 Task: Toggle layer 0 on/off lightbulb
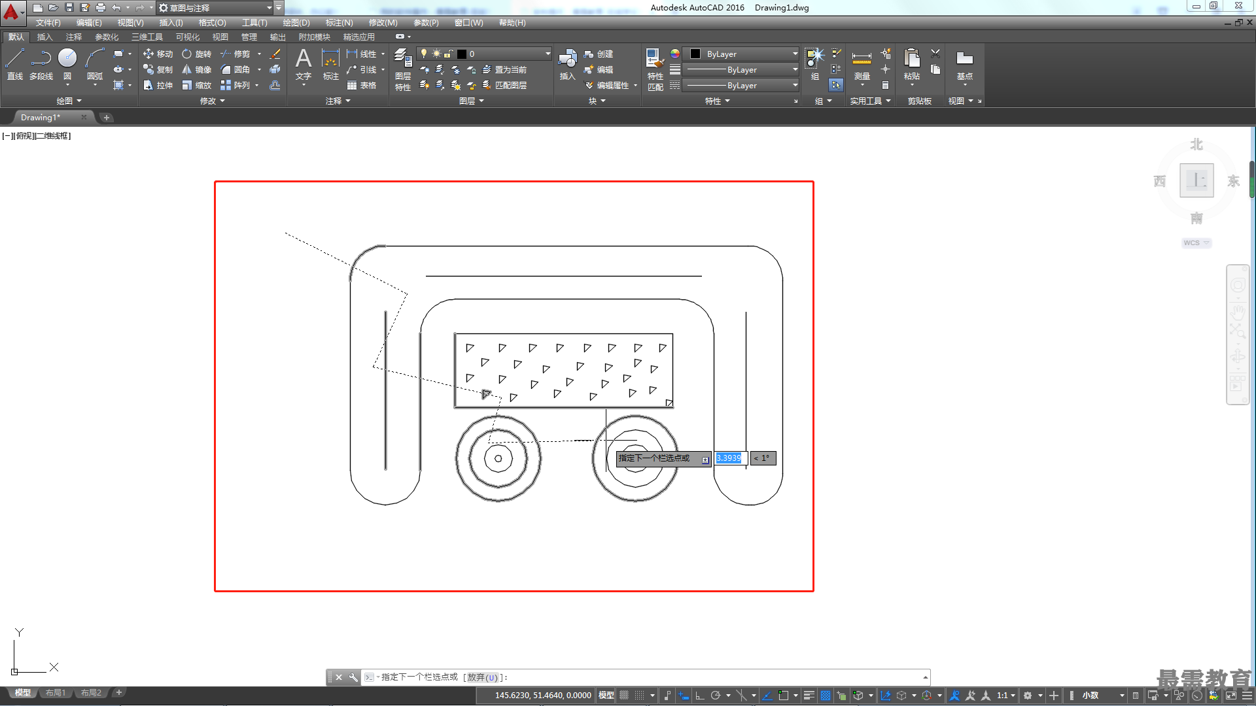(423, 54)
